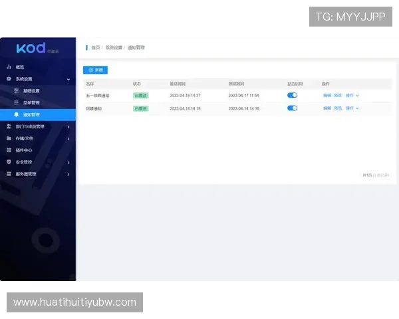Click the 状态 column header

tap(137, 84)
